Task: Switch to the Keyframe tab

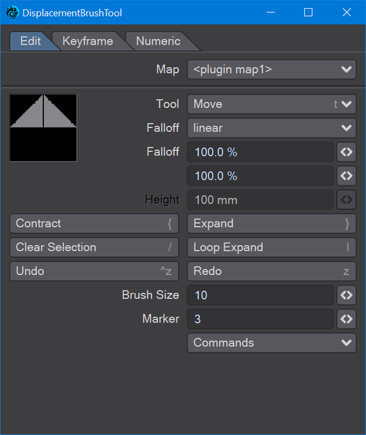Action: click(88, 41)
